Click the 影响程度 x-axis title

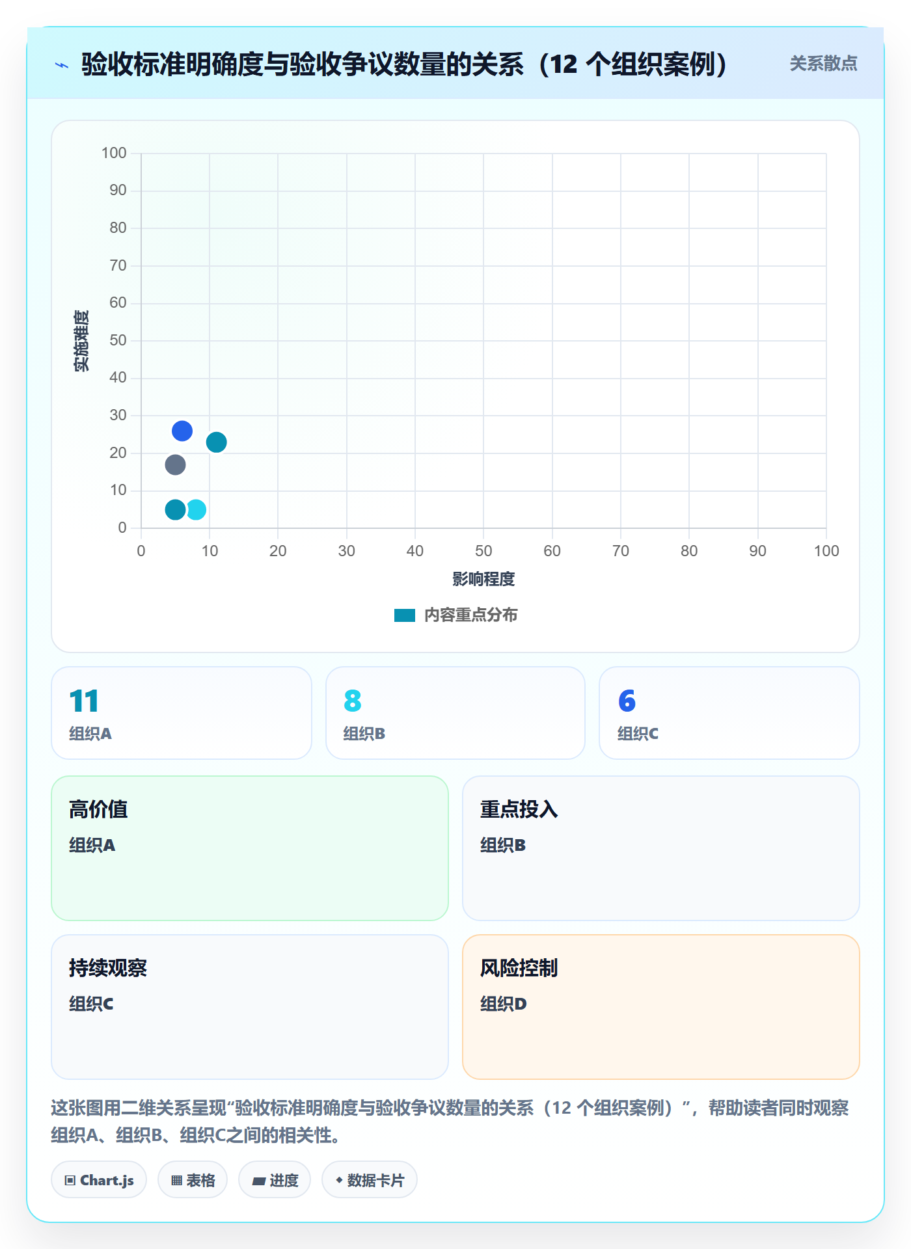[483, 579]
